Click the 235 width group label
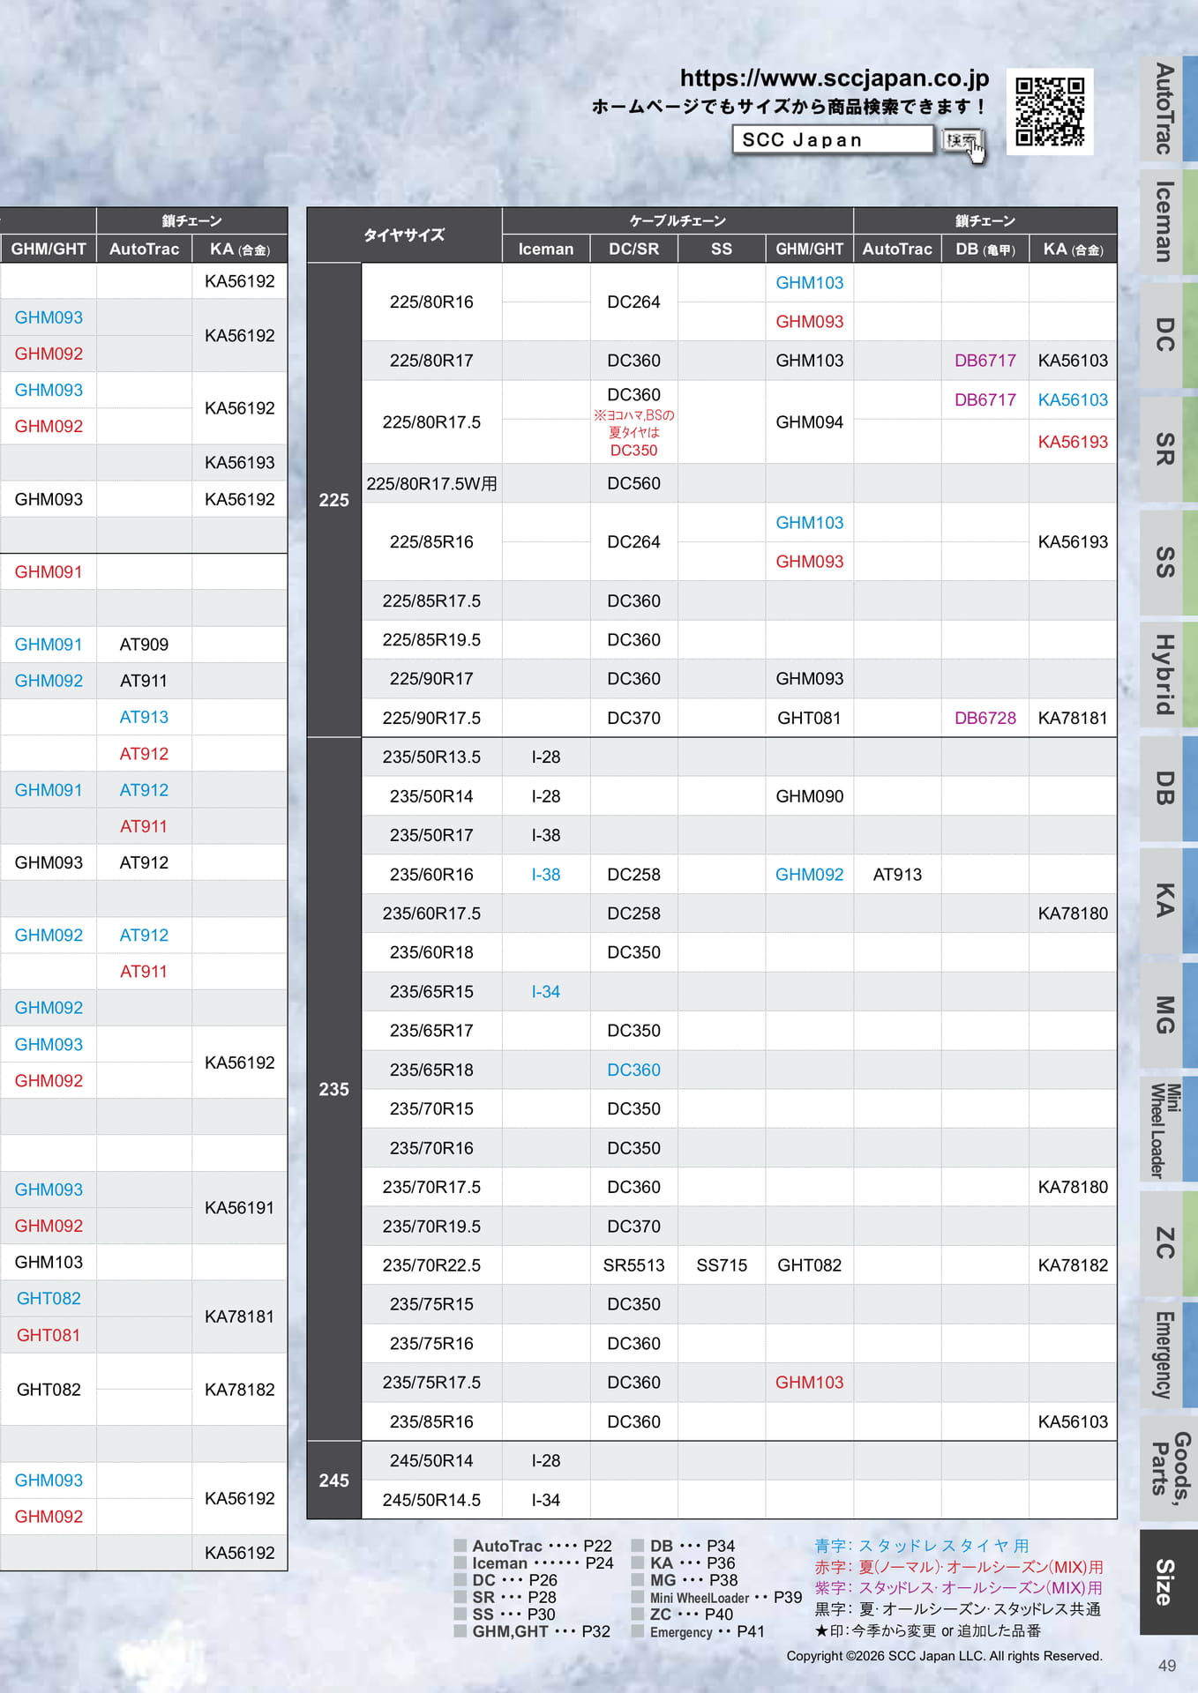The image size is (1198, 1693). (x=333, y=1089)
